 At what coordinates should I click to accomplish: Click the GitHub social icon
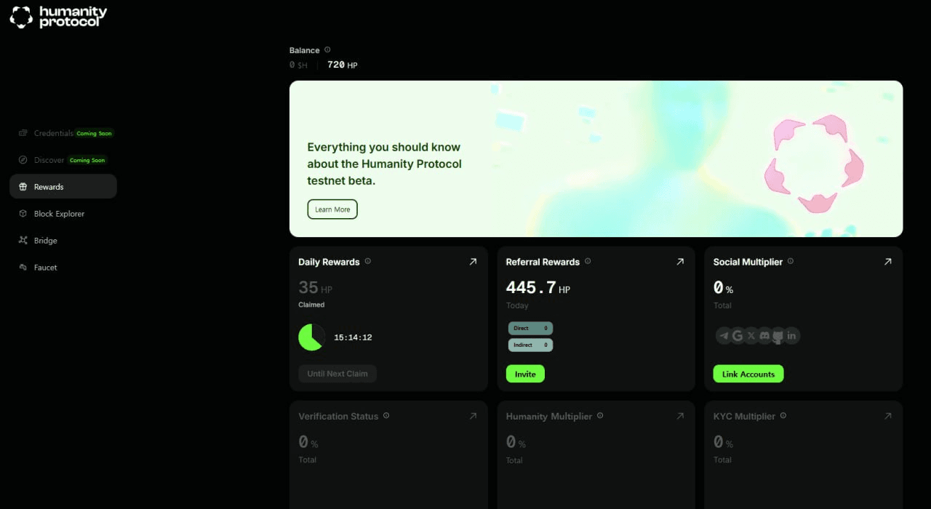pos(778,335)
